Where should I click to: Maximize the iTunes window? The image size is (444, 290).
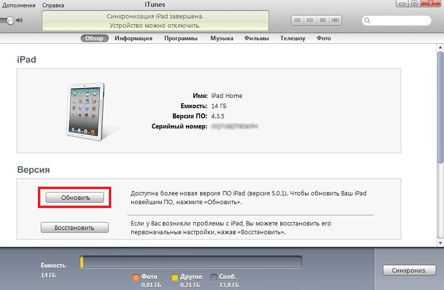(x=414, y=3)
